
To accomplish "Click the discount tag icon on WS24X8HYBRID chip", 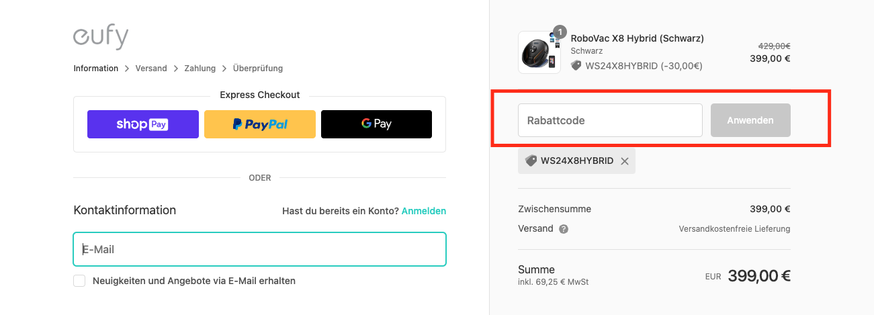I will (x=531, y=161).
